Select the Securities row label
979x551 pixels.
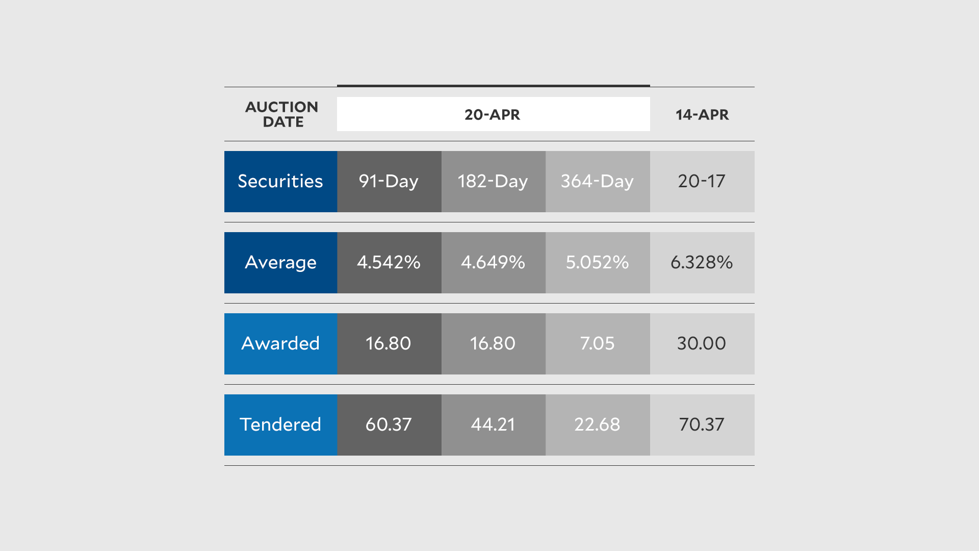(280, 182)
